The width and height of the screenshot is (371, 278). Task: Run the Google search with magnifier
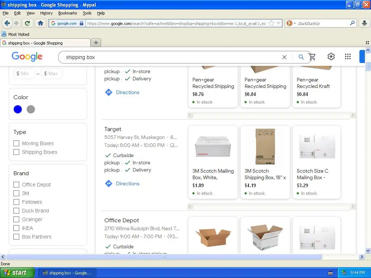301,57
